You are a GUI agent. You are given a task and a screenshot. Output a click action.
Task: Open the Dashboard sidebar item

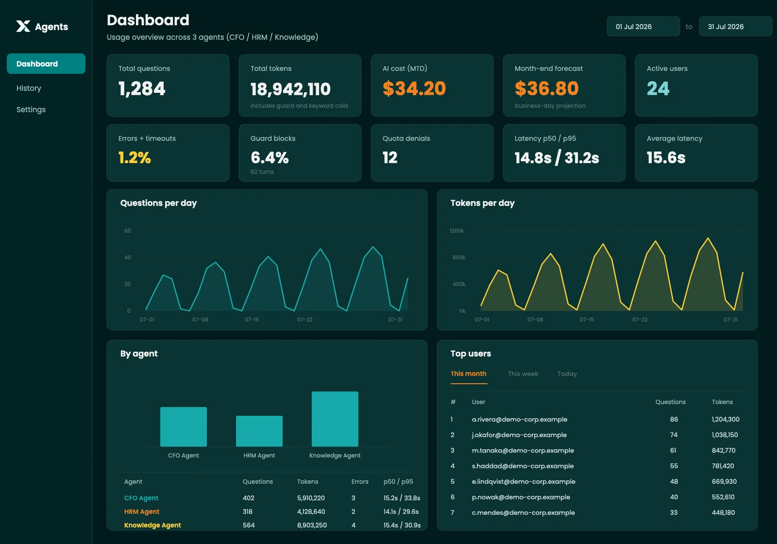point(46,64)
